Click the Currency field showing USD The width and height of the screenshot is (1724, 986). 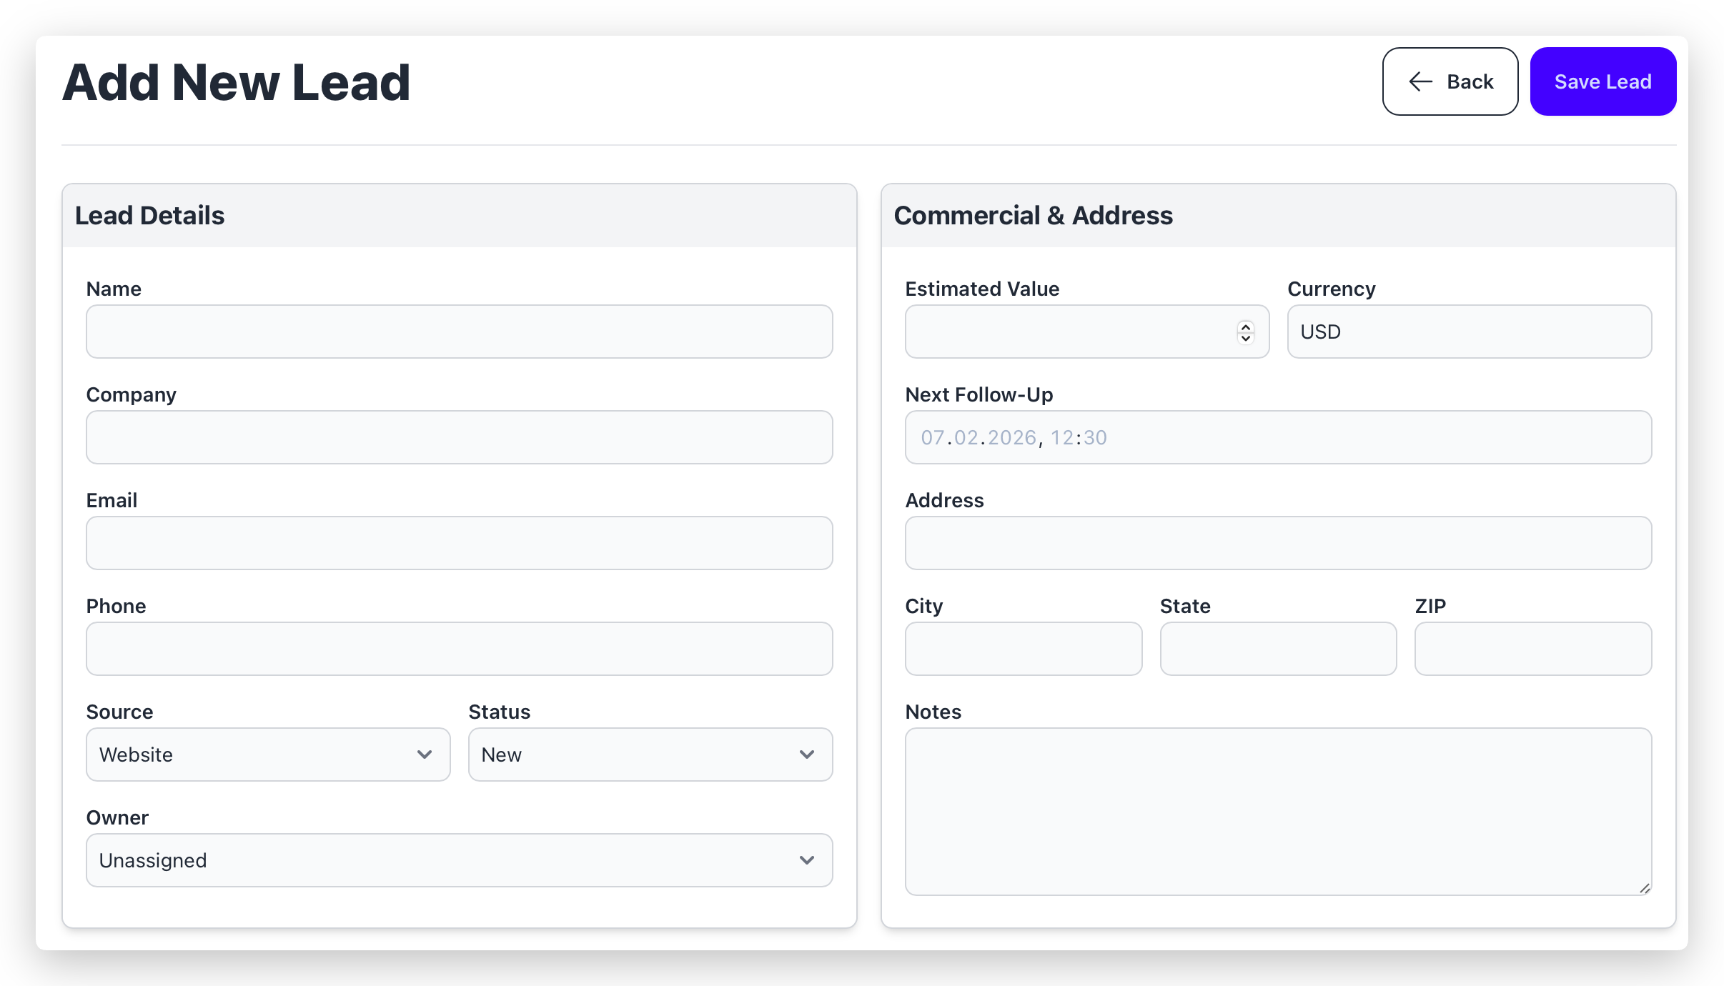tap(1469, 332)
